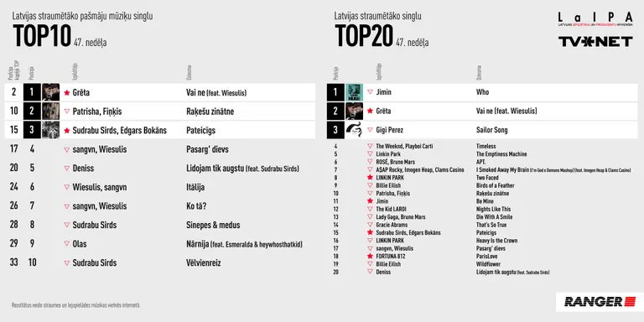Screen dimensions: 644x322
Task: Click the red star beside Grēta in TOP10
Action: point(66,93)
